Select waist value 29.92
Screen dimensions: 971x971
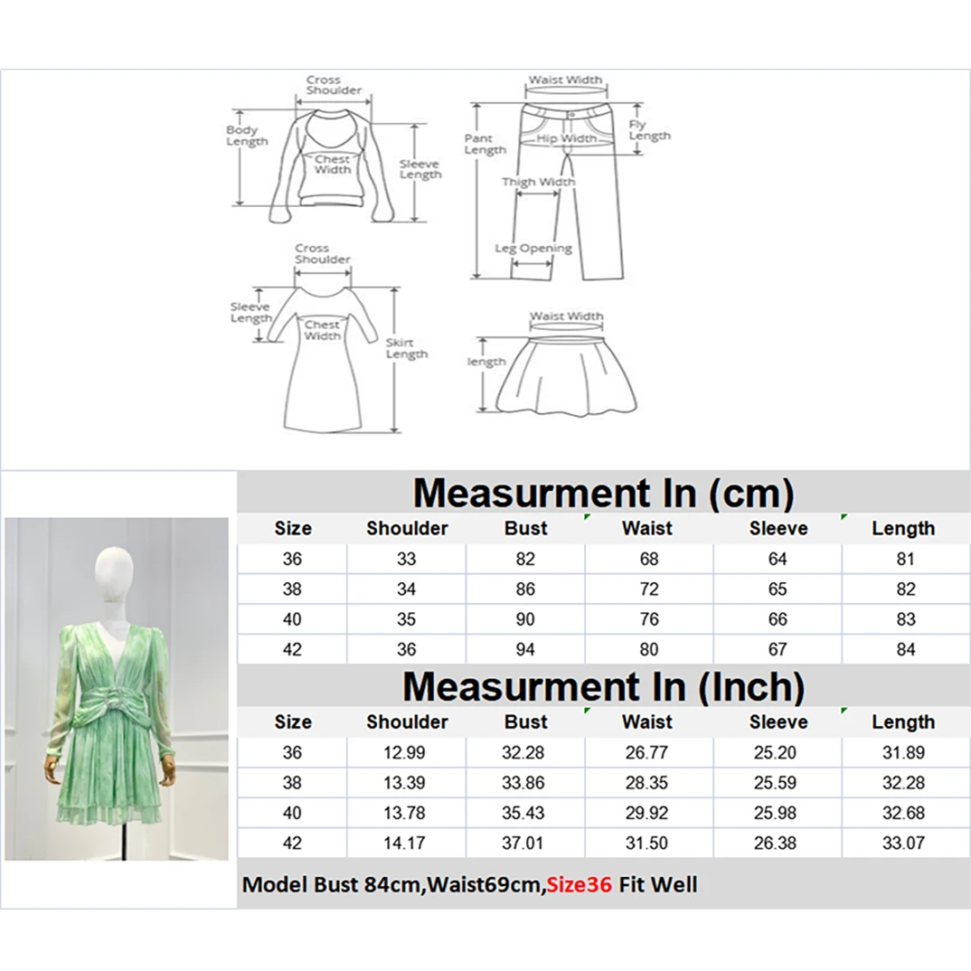[646, 813]
